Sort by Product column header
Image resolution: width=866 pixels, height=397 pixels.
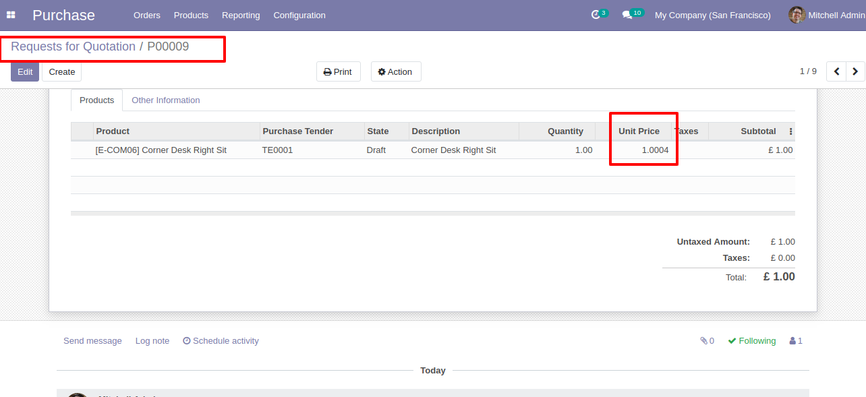177,131
